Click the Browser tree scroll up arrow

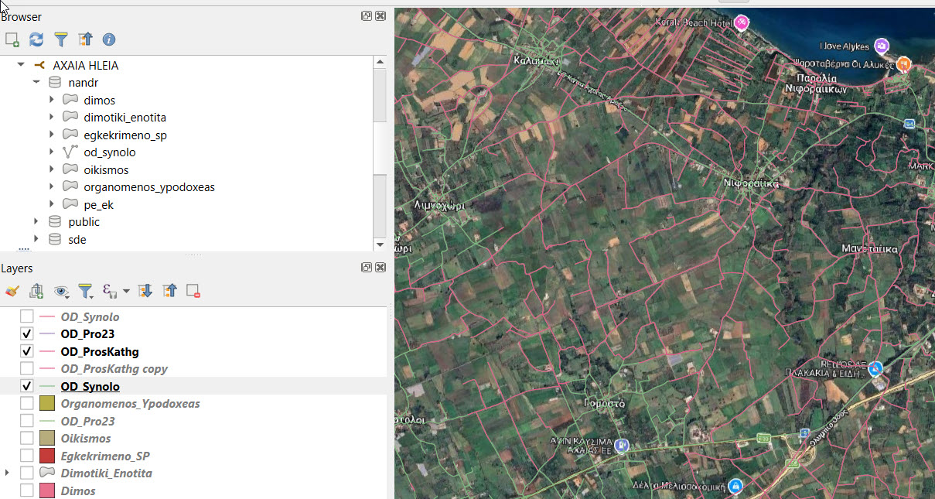point(379,63)
